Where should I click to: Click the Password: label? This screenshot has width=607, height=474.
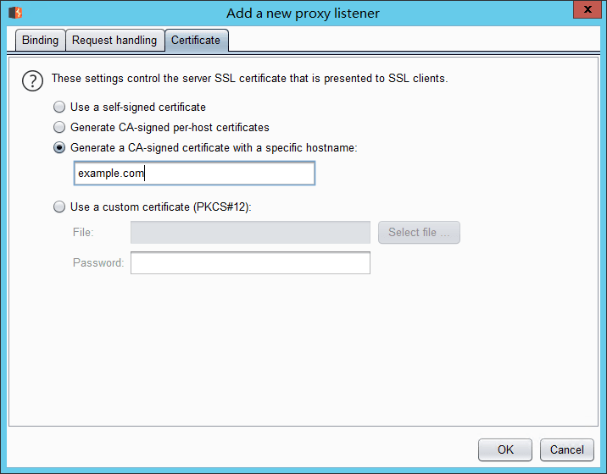98,263
